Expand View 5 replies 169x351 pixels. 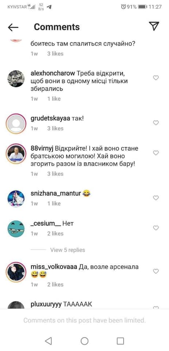[x=68, y=250]
